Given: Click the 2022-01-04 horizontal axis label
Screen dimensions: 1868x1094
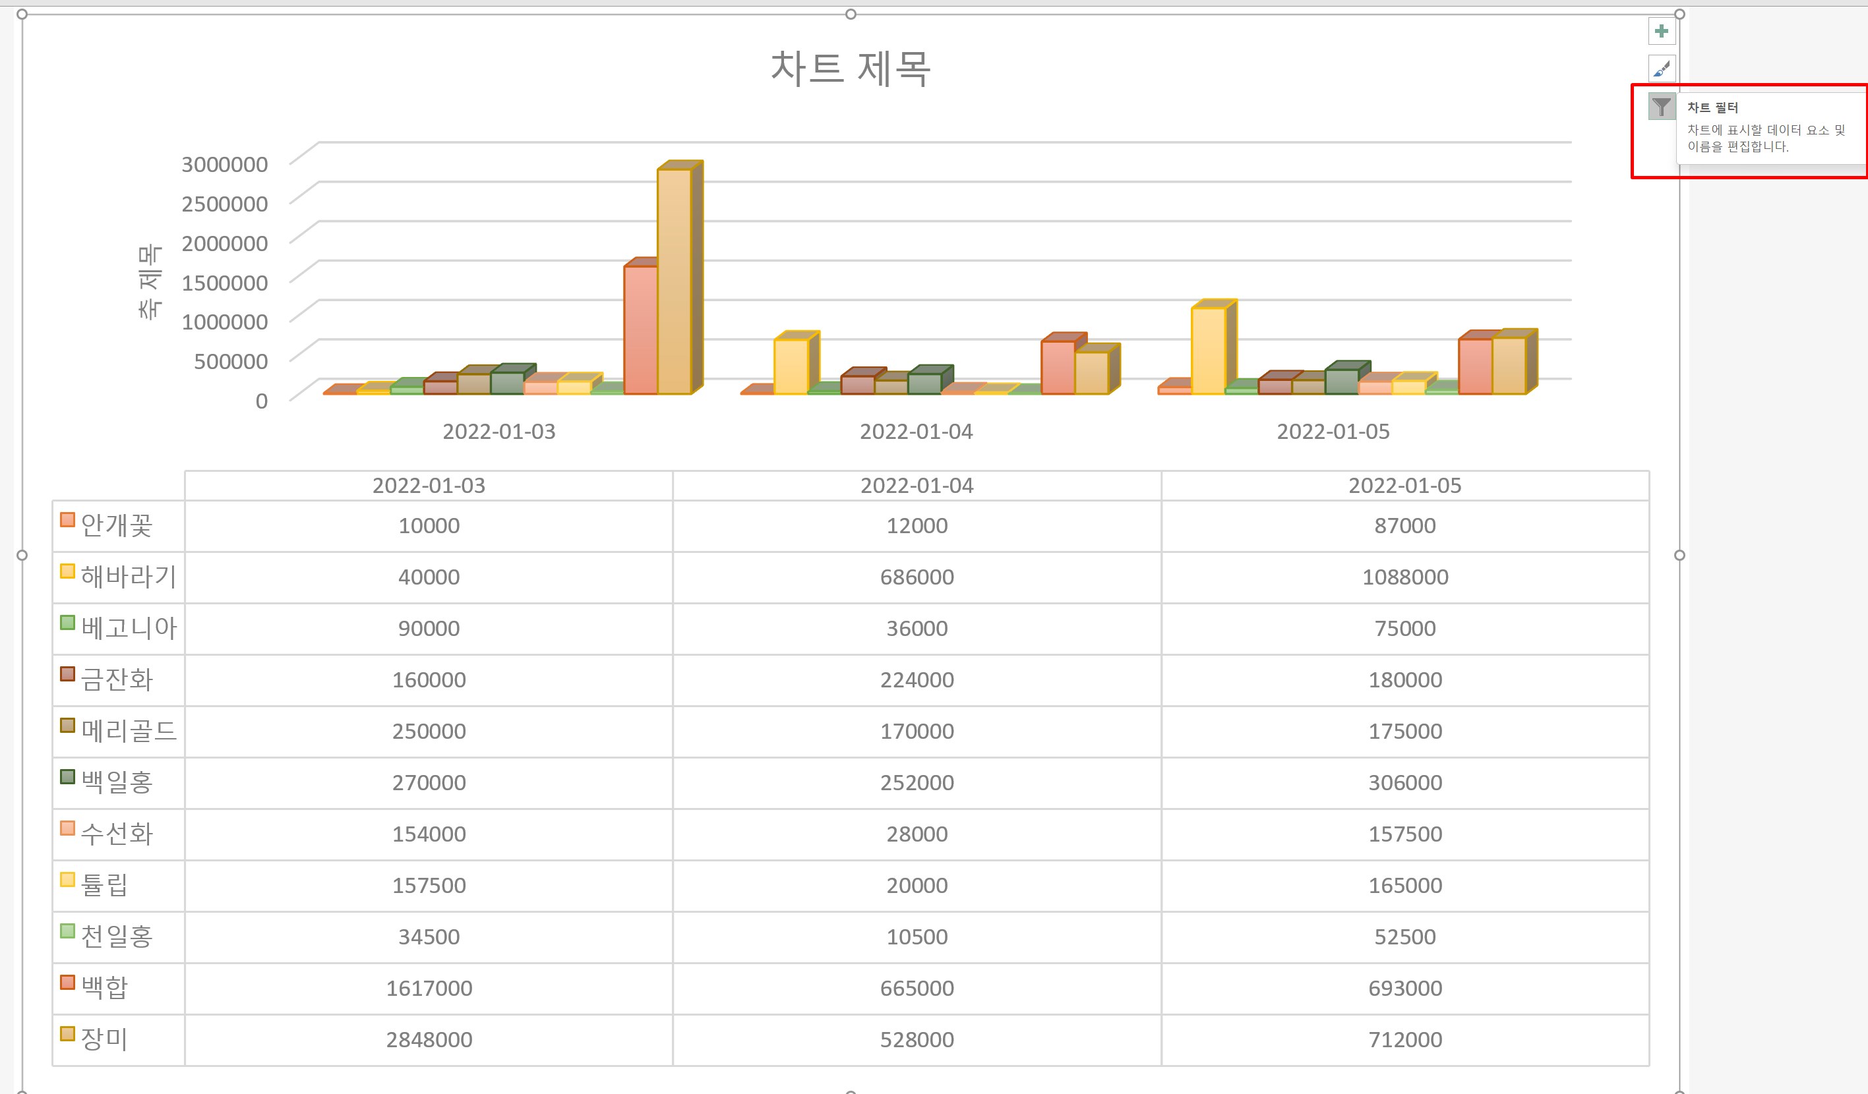Looking at the screenshot, I should 917,431.
